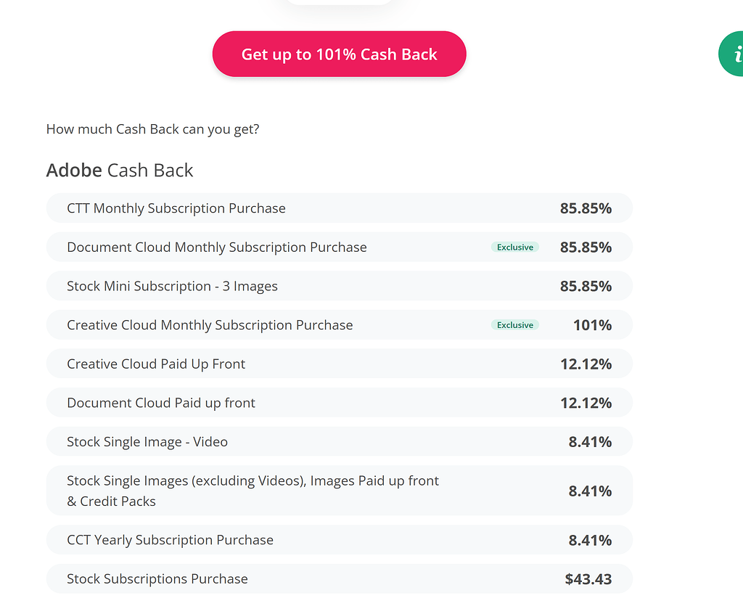The width and height of the screenshot is (743, 614).
Task: Open the Document Cloud Monthly Subscription Purchase label
Action: point(217,247)
